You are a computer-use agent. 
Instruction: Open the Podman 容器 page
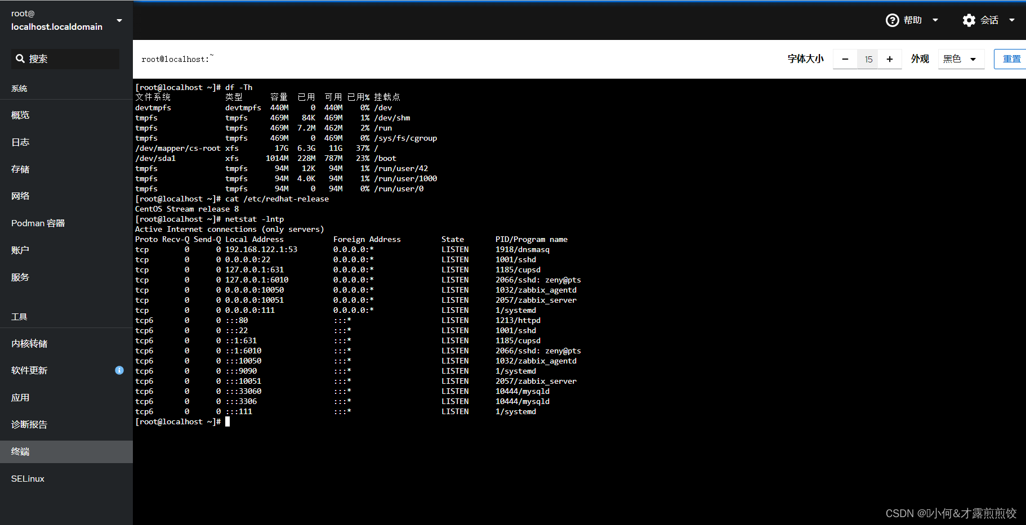tap(38, 223)
